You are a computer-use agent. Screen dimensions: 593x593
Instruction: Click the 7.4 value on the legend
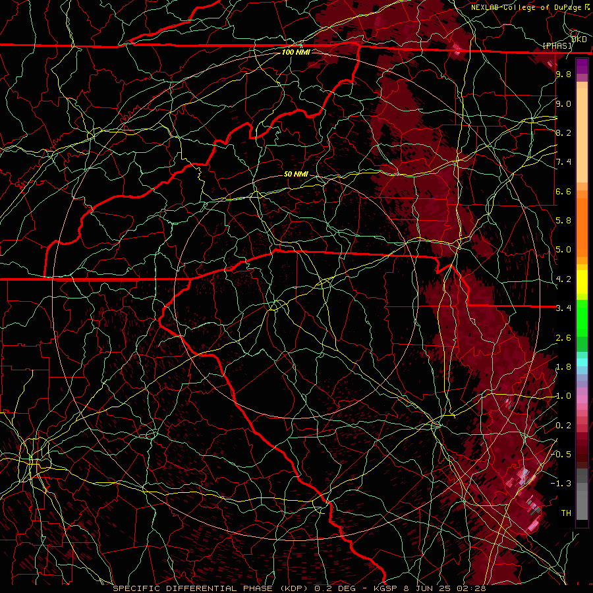point(563,162)
